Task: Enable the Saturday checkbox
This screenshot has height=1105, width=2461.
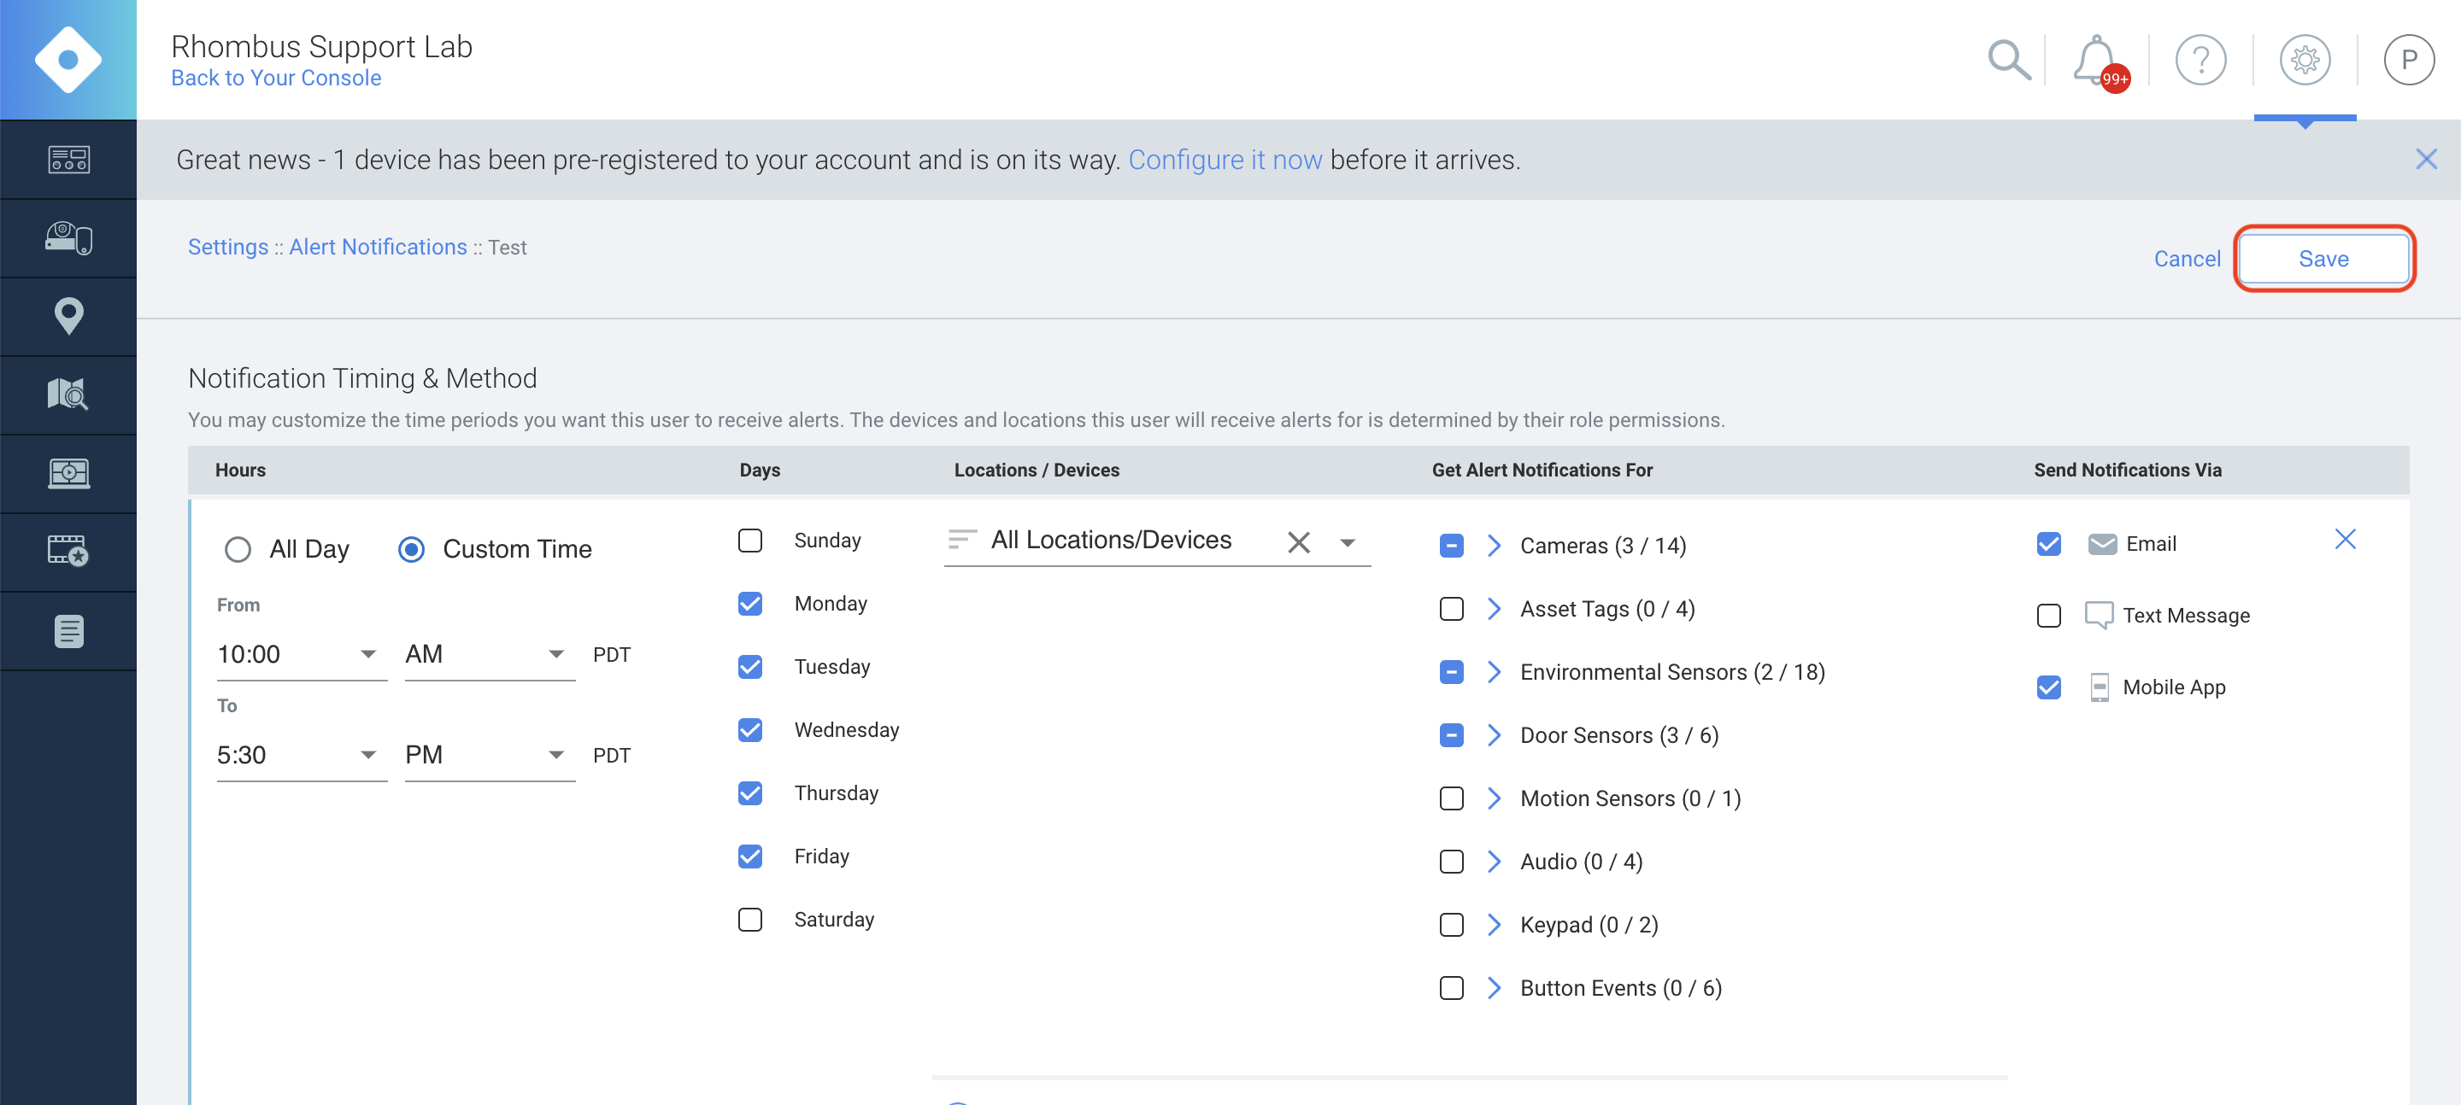Action: (750, 919)
